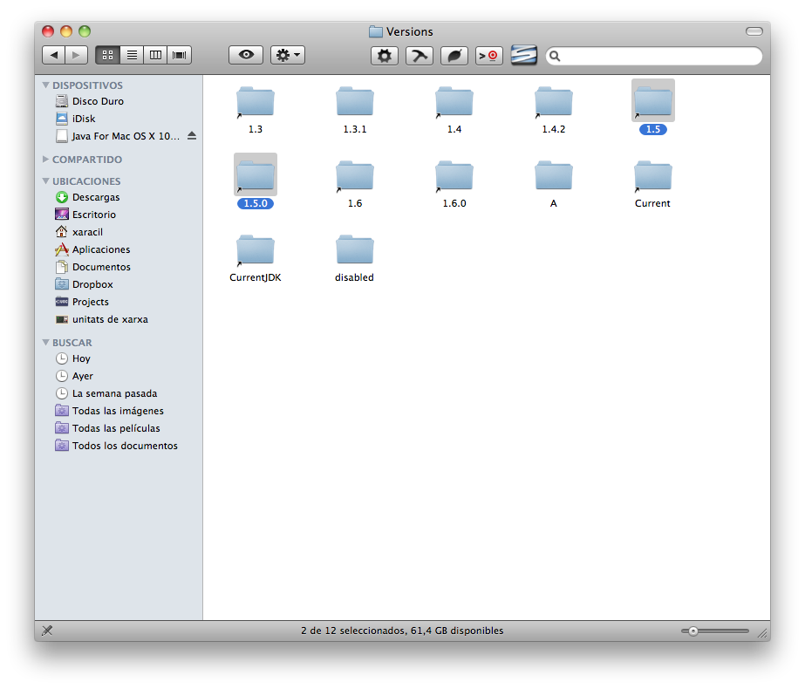Collapse the DISPOSITIVOS sidebar section
Image resolution: width=805 pixels, height=689 pixels.
(45, 85)
